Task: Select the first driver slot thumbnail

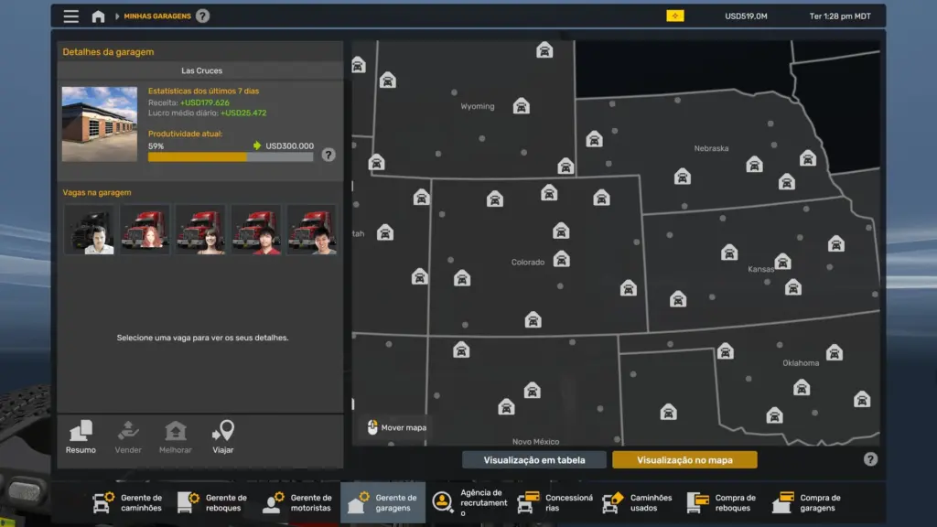Action: coord(88,229)
